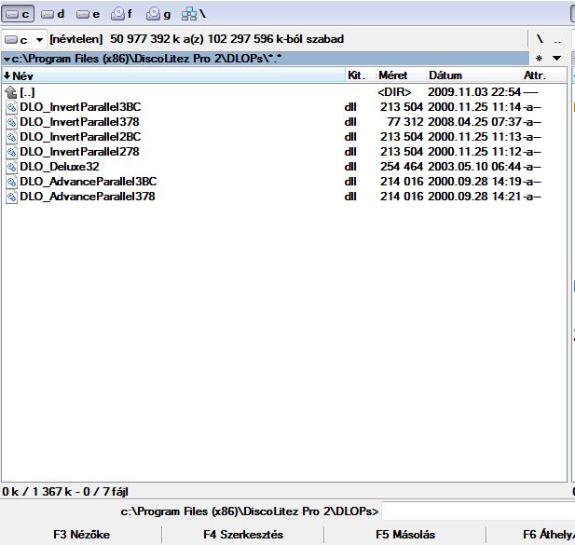Viewport: 575px width, 545px height.
Task: Switch to drive c button
Action: 18,14
